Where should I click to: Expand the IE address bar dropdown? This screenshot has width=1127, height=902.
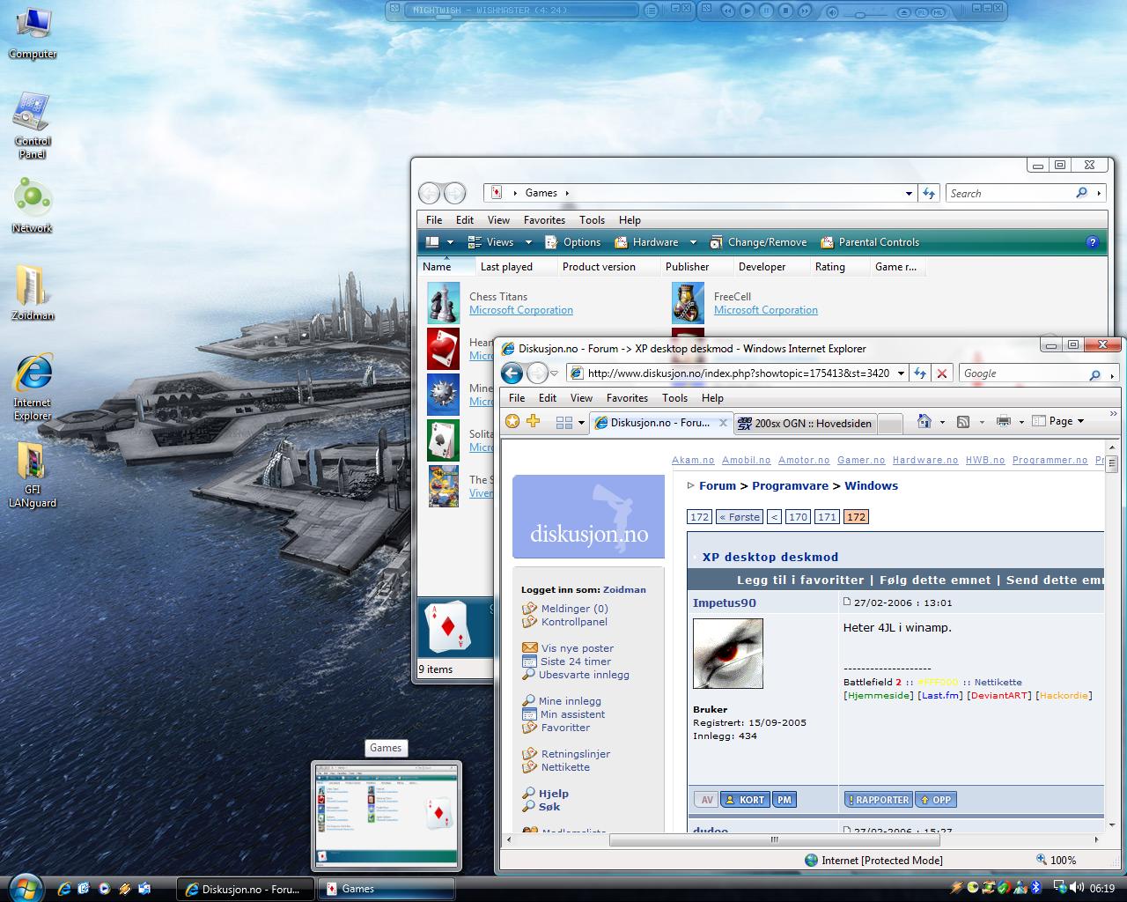click(901, 373)
